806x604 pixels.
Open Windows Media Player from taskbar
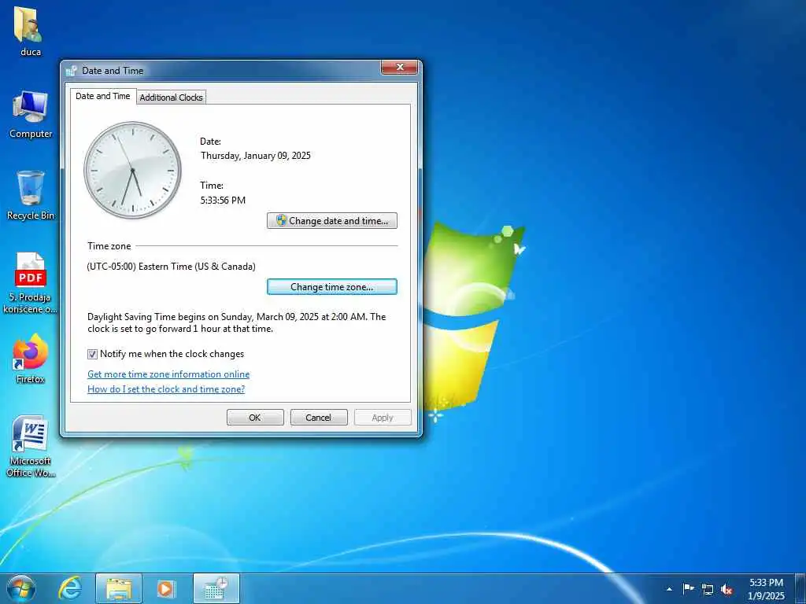[166, 588]
